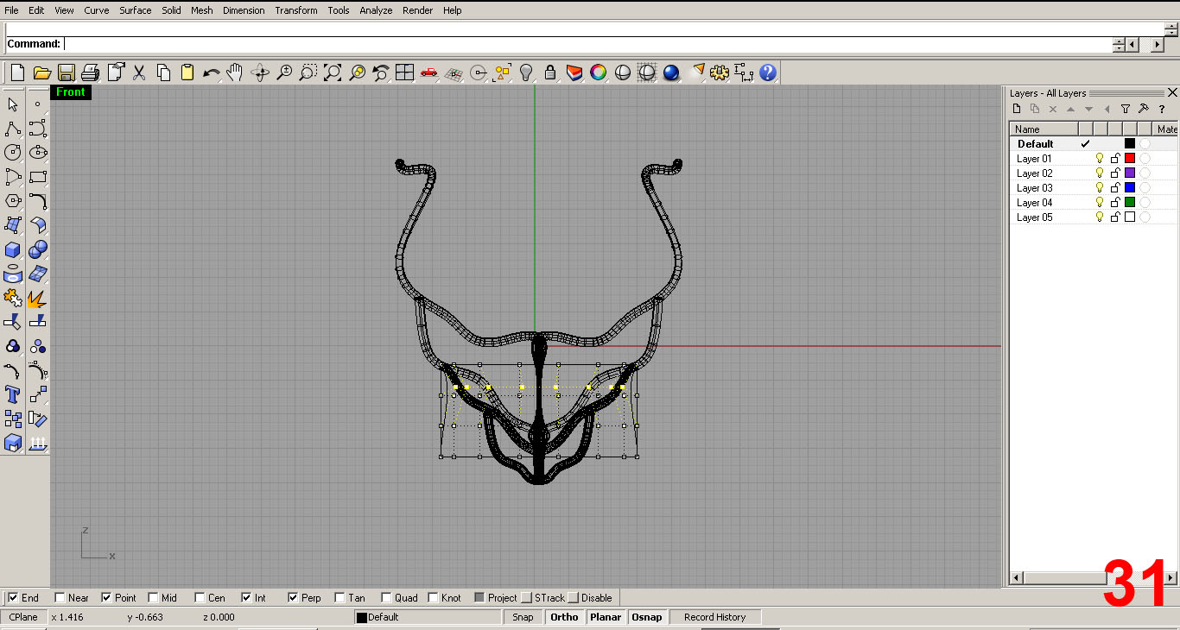The width and height of the screenshot is (1180, 630).
Task: Click the Print icon
Action: click(x=91, y=72)
